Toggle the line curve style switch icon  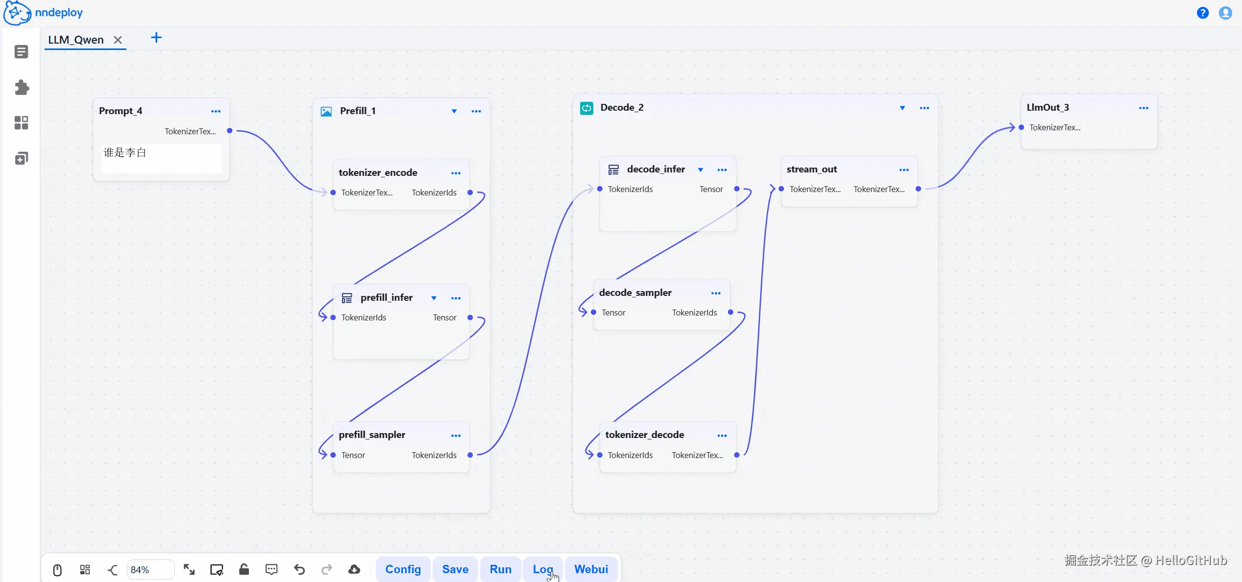113,570
